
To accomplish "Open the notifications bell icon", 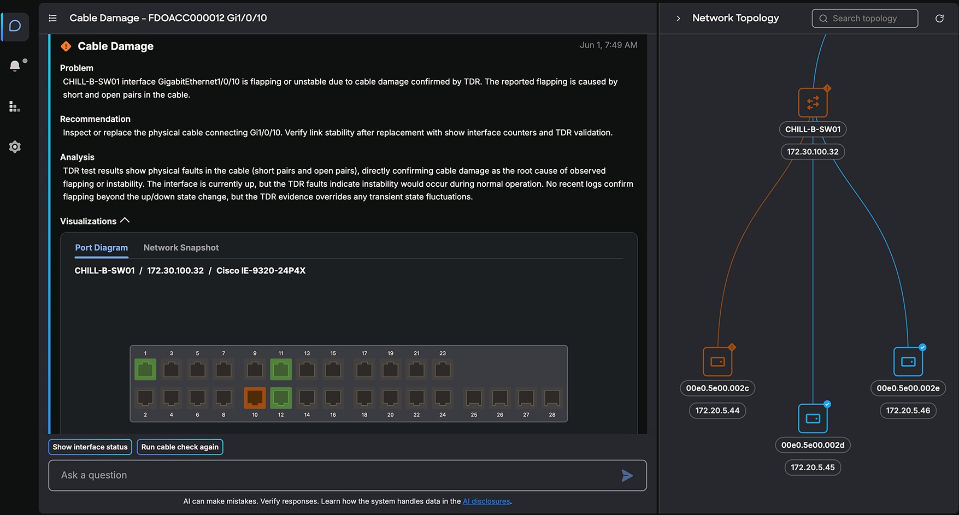I will (x=15, y=66).
